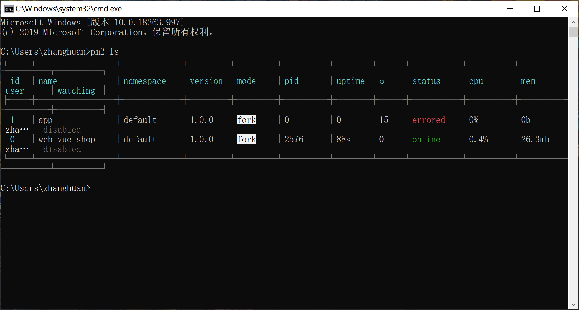Click the cpu value '0.4%'
Screen dimensions: 579x310
478,139
